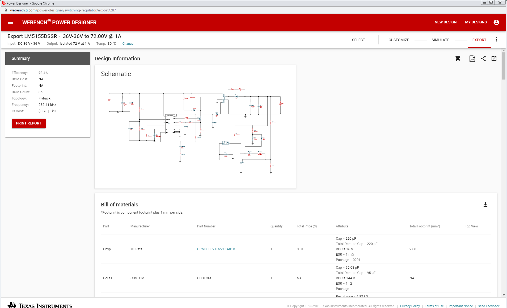This screenshot has width=507, height=308.
Task: Open design in a new window icon
Action: (x=494, y=59)
